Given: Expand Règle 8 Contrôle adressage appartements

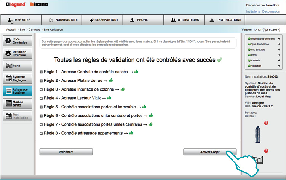Looking at the screenshot, I should pos(41,134).
